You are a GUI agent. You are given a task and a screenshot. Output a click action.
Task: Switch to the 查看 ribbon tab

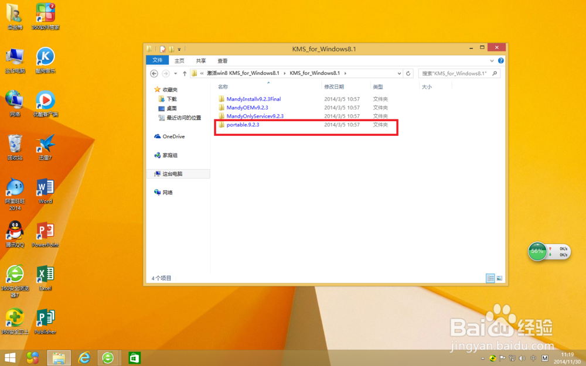[222, 60]
